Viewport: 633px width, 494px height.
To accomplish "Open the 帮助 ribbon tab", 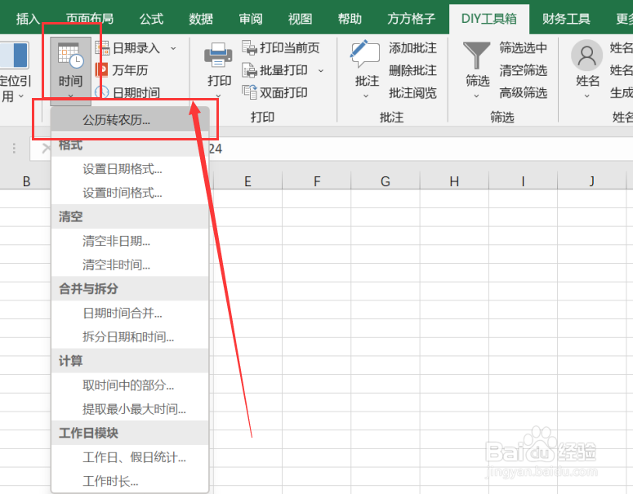I will pyautogui.click(x=350, y=19).
